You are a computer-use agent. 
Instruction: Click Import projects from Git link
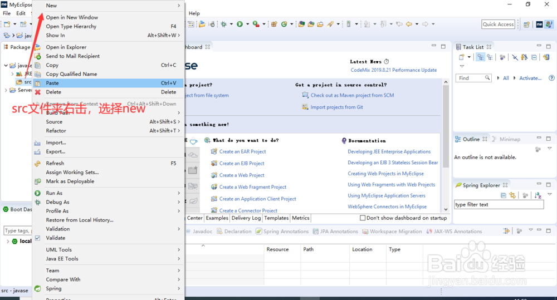coord(337,107)
